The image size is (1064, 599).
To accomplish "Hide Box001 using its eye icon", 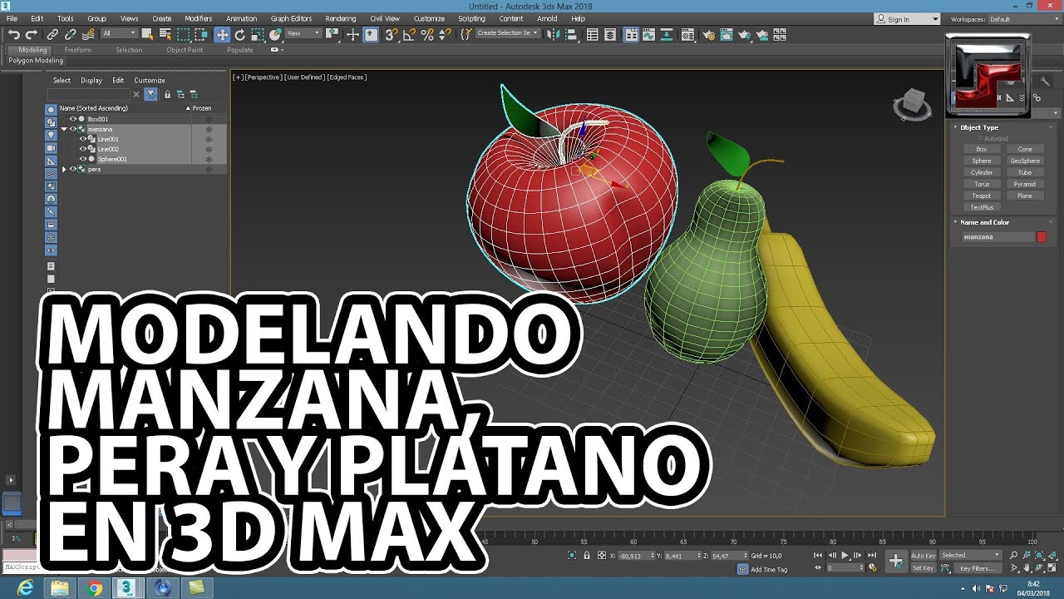I will (72, 119).
